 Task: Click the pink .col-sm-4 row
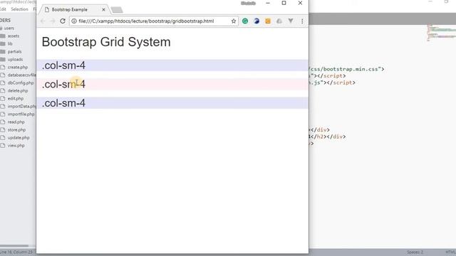[172, 84]
